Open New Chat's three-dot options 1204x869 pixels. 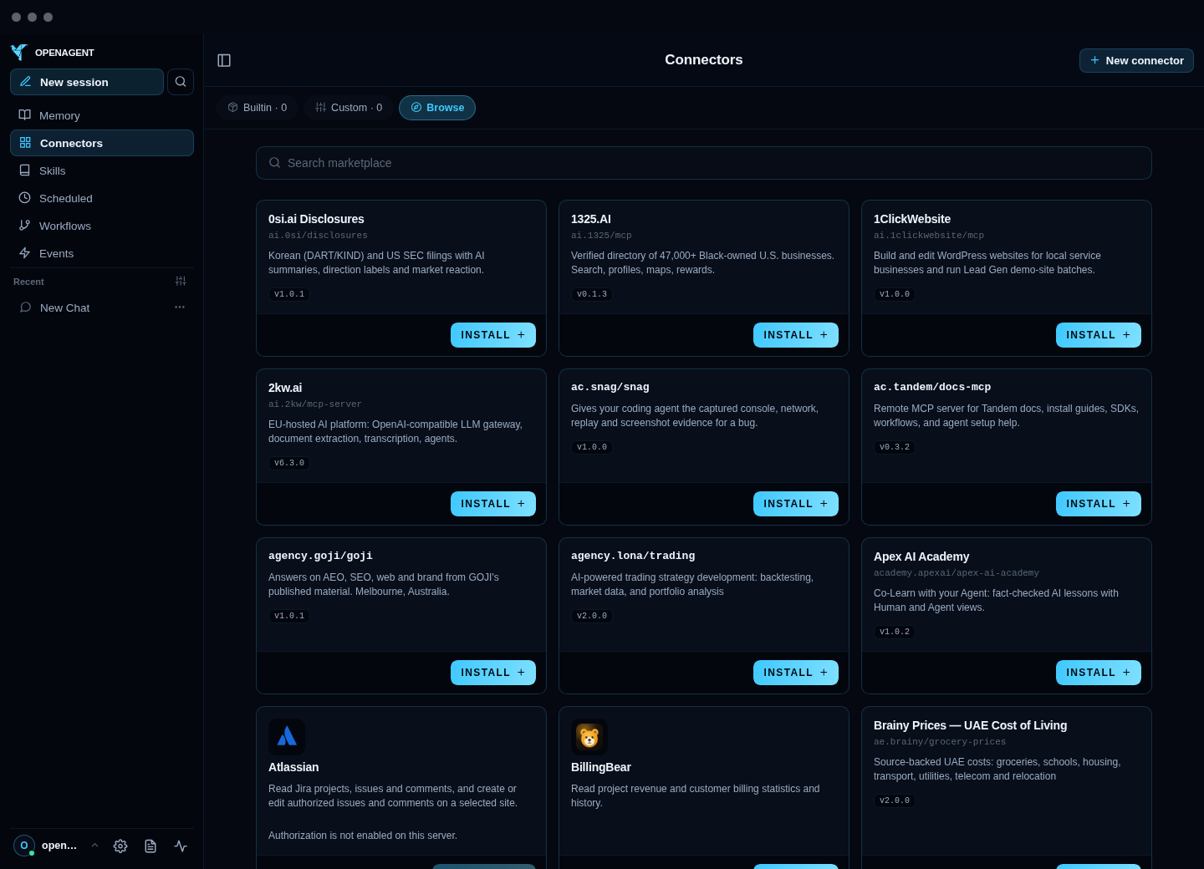point(180,307)
